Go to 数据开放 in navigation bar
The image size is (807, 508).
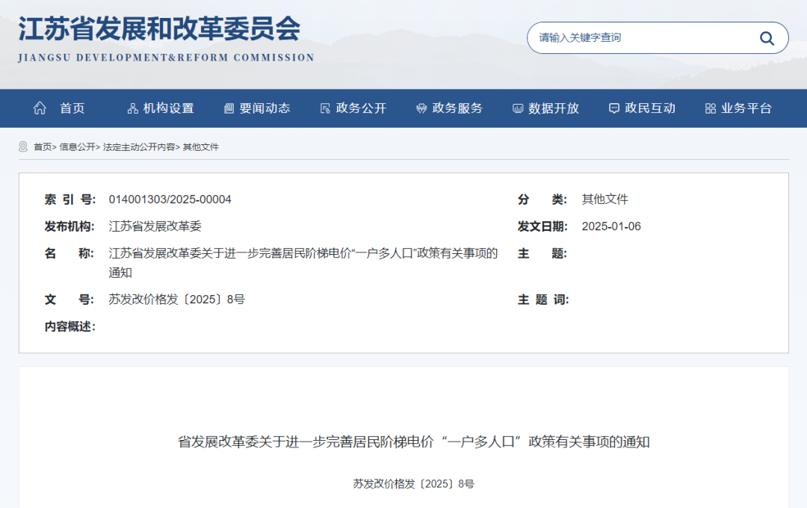(x=554, y=108)
